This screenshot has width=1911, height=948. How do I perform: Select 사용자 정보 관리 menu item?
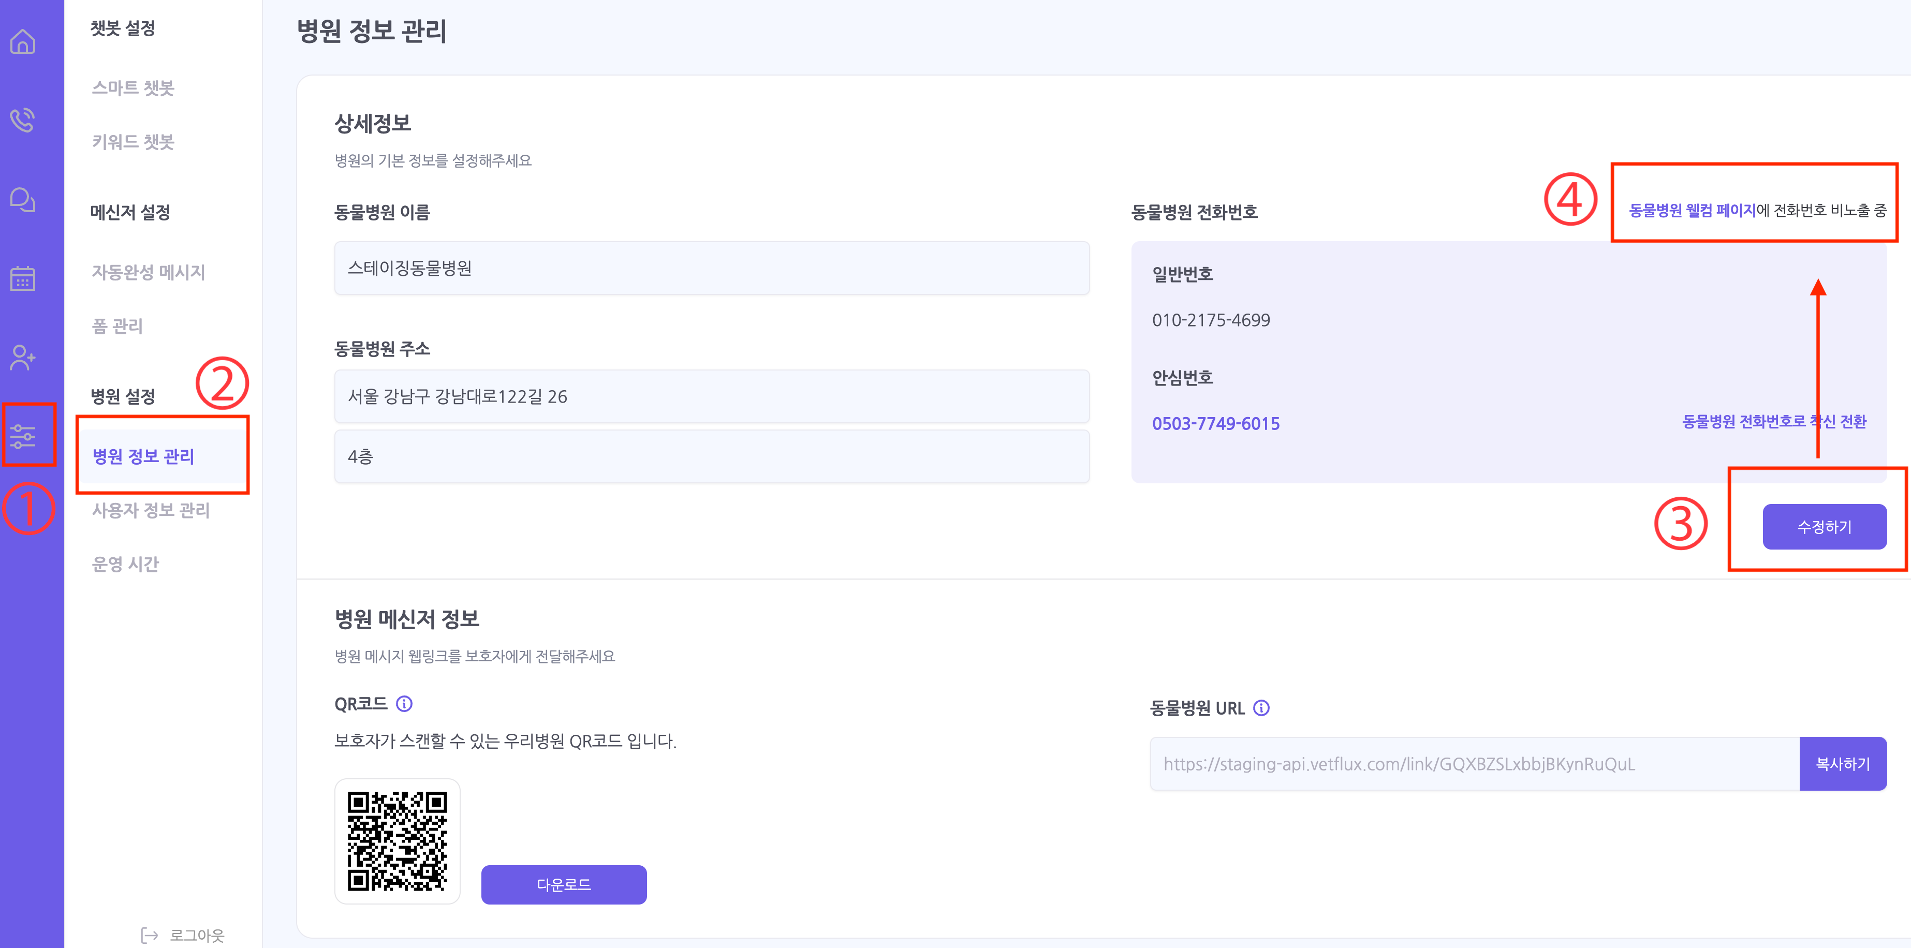(x=151, y=510)
